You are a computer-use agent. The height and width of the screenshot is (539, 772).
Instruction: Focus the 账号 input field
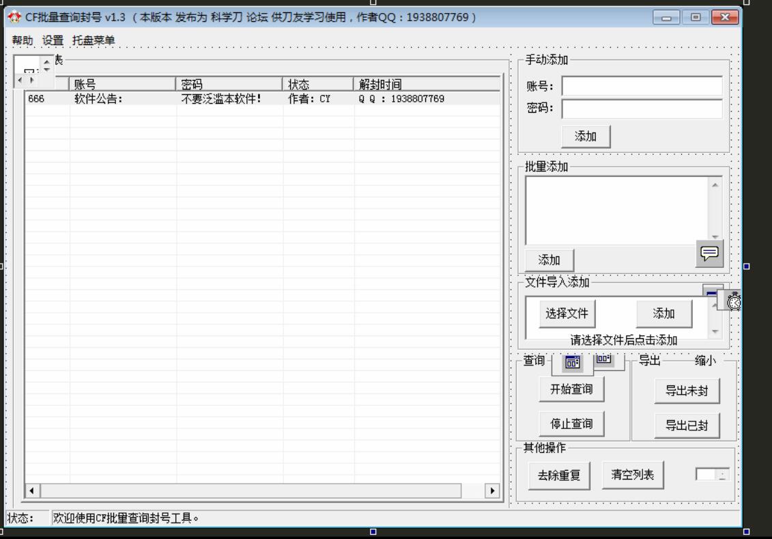(642, 85)
